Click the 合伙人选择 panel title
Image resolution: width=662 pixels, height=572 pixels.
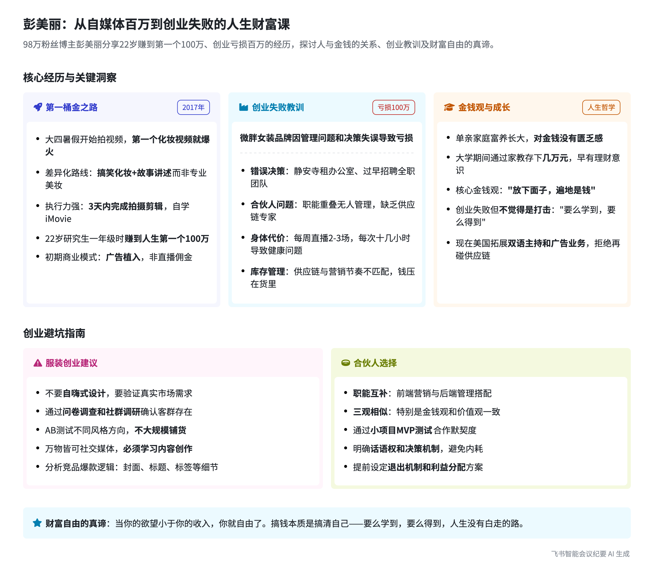(375, 363)
